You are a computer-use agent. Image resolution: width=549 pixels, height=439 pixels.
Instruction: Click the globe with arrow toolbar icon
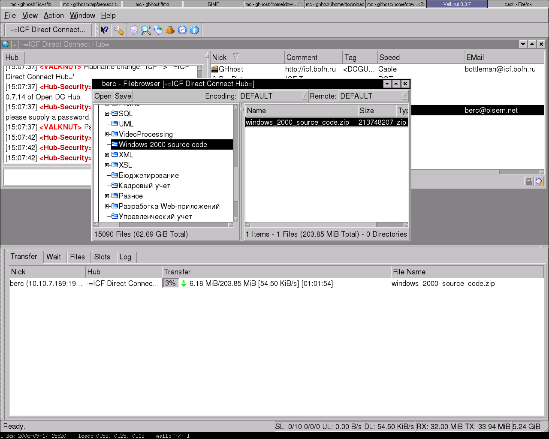158,30
